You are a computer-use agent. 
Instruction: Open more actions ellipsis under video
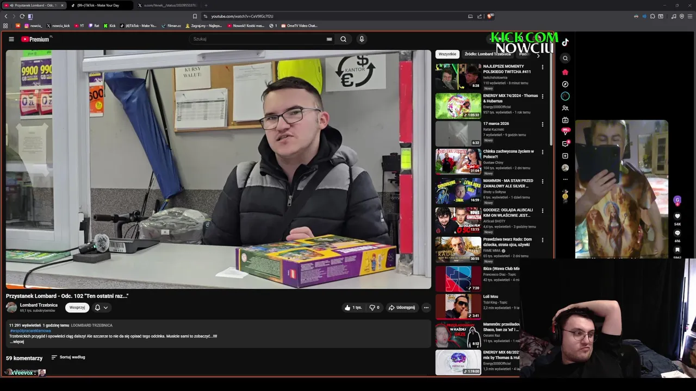(426, 307)
